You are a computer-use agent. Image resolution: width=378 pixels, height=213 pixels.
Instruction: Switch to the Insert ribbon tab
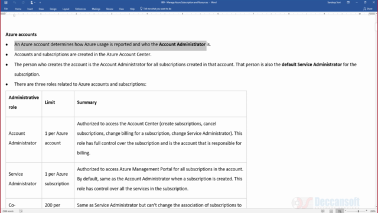[30, 9]
